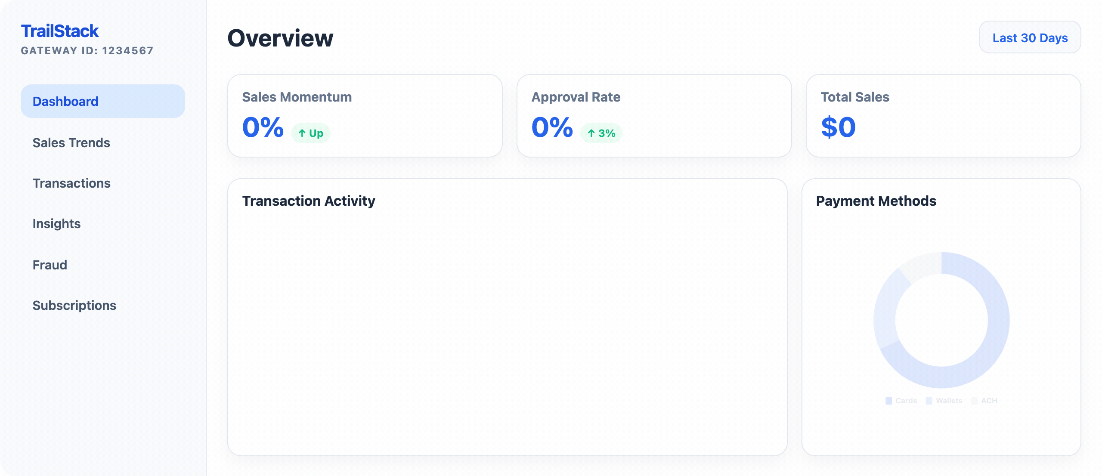Click the Gateway ID text
The height and width of the screenshot is (476, 1102).
click(x=87, y=51)
